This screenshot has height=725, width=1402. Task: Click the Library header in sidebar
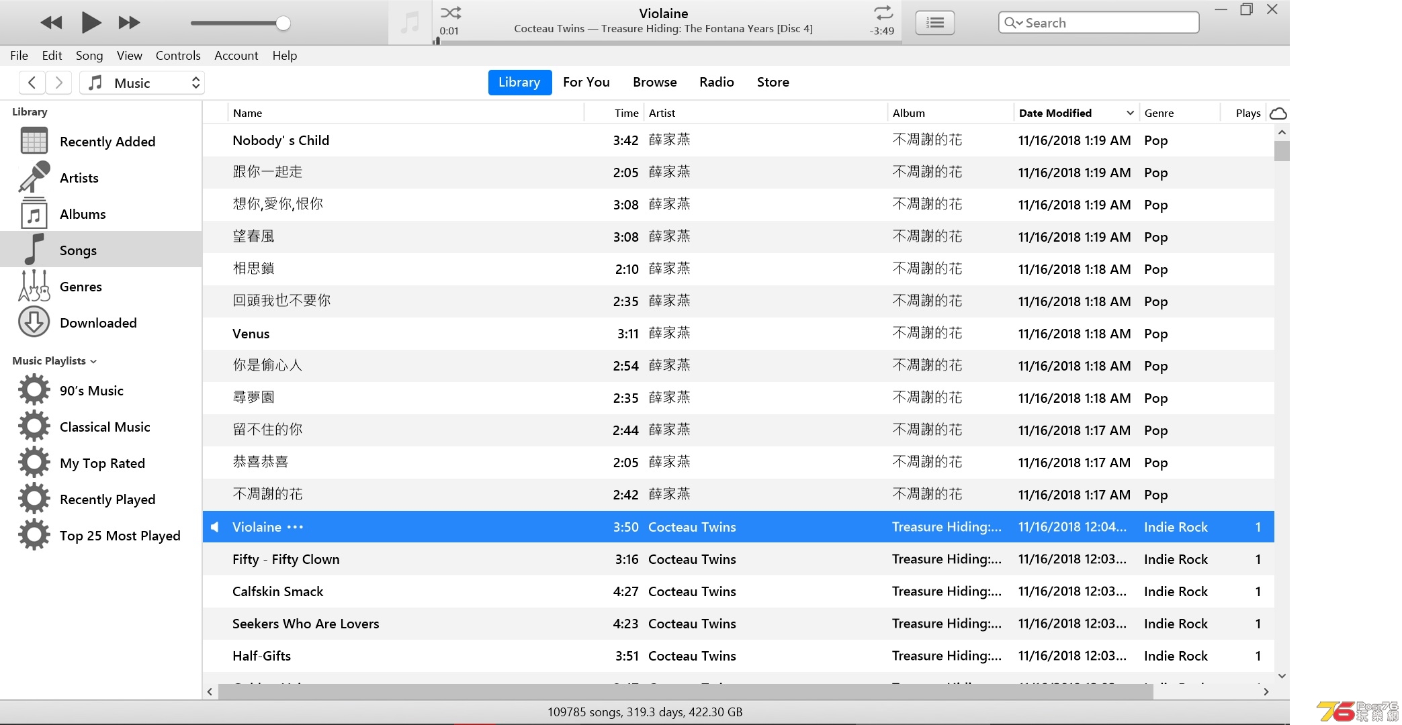[30, 112]
